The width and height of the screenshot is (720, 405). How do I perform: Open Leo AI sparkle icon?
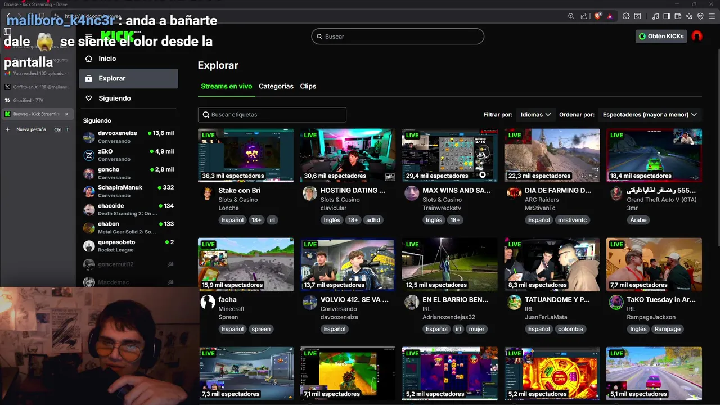point(689,16)
